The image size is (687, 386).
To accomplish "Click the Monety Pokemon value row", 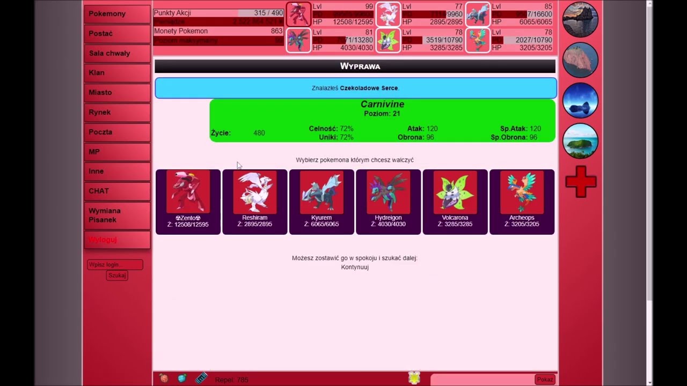I will pos(218,31).
